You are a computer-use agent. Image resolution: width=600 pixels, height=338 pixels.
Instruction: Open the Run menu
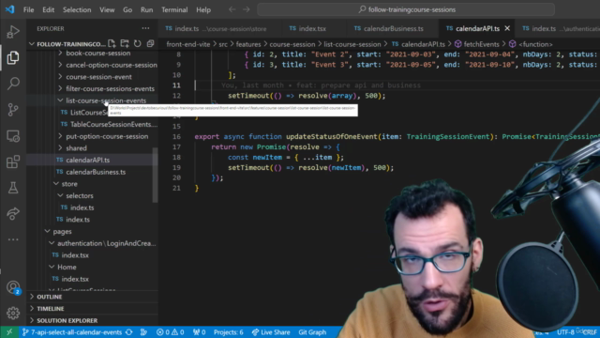146,9
